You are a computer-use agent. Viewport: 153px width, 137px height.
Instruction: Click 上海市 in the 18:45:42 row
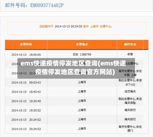coord(82,92)
